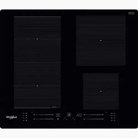138x138 pixels.
Task: Tap the FlexiSide zone bridging icon
Action: [x=58, y=119]
